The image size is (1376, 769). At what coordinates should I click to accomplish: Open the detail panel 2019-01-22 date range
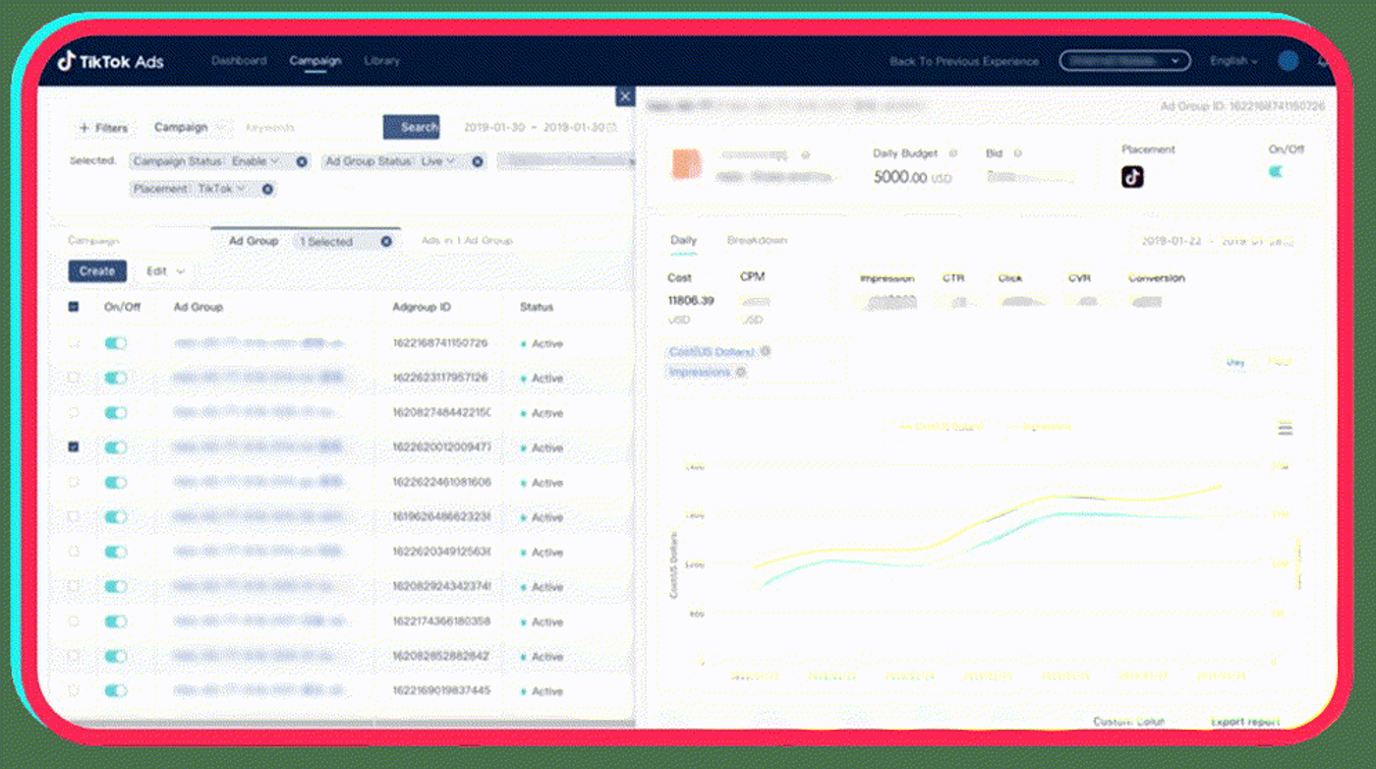(1219, 241)
